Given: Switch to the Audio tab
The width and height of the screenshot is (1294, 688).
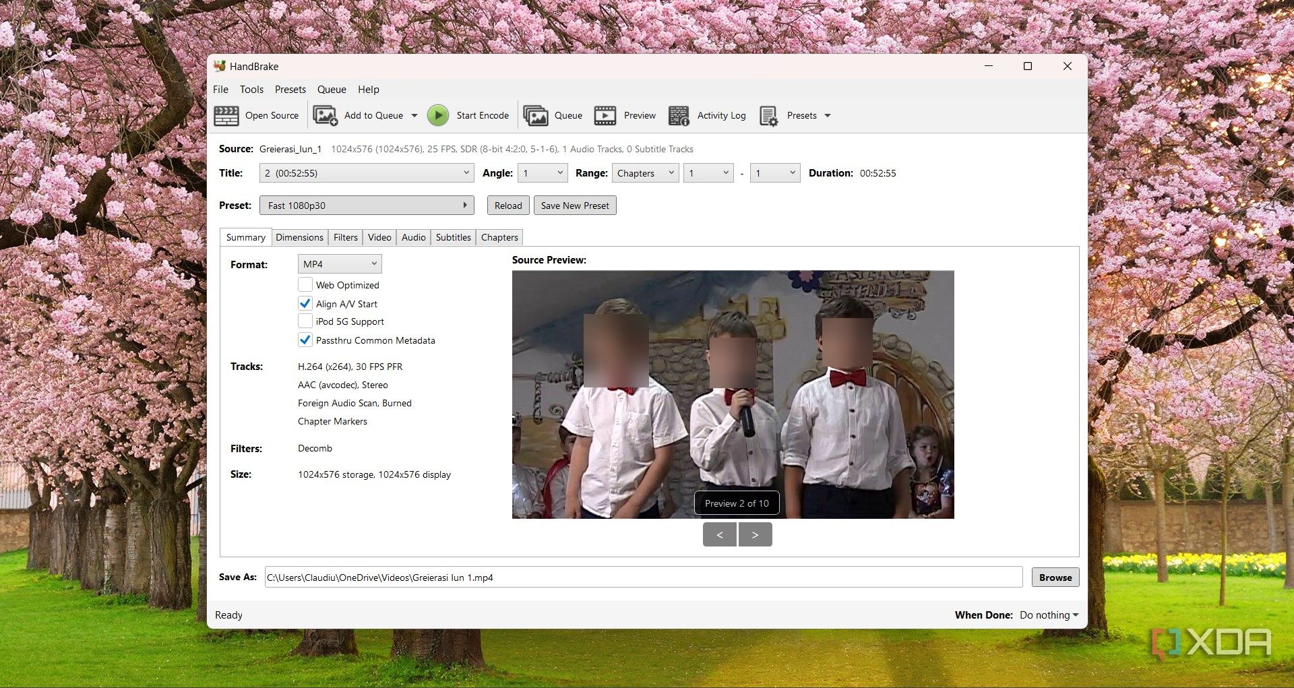Looking at the screenshot, I should pos(414,237).
